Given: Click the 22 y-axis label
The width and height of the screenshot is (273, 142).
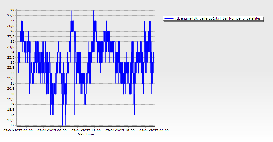Looking at the screenshot, I should (x=12, y=73).
